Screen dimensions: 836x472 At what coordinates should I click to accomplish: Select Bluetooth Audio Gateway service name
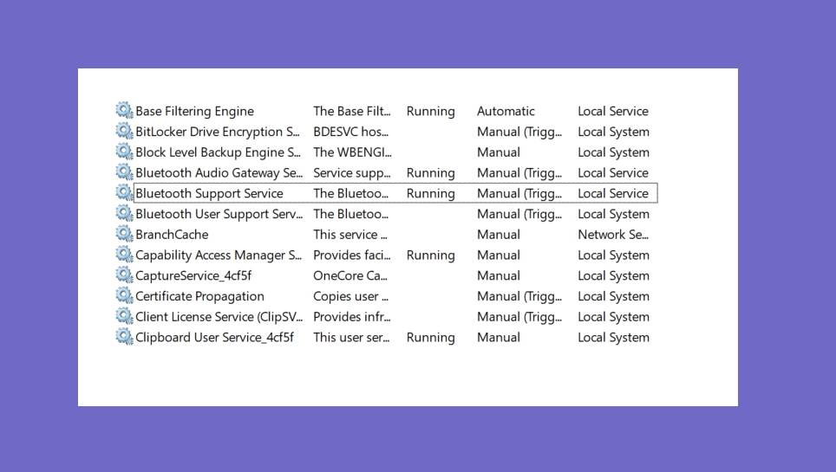click(x=219, y=172)
